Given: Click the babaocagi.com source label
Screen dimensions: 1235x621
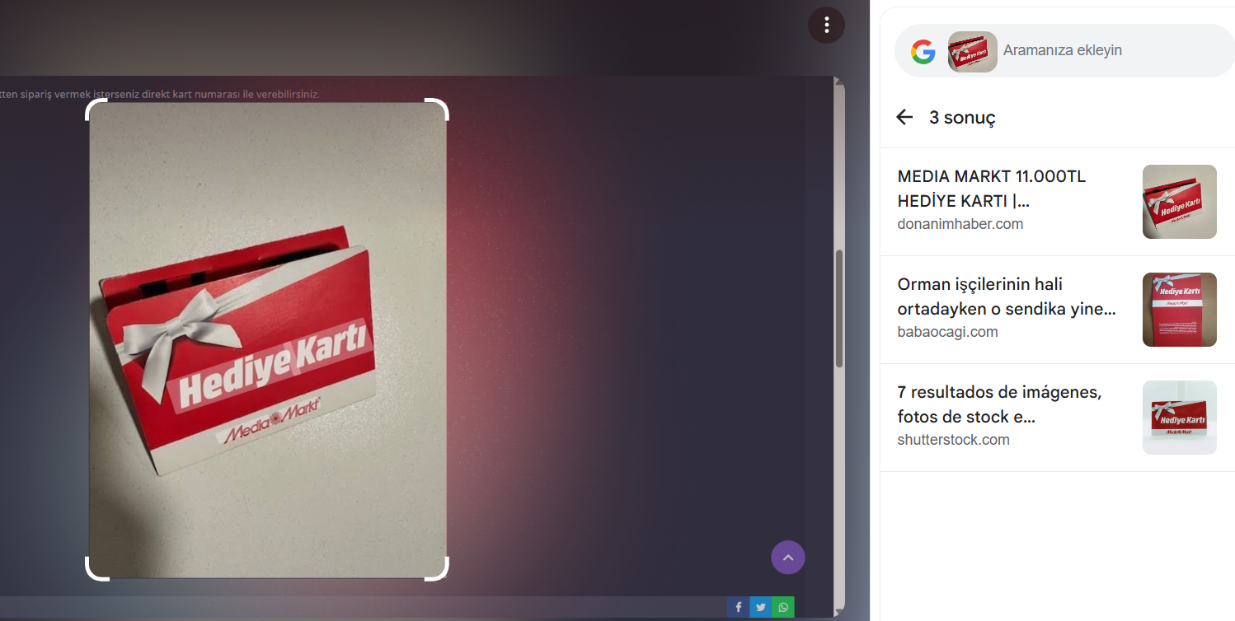Looking at the screenshot, I should [947, 332].
